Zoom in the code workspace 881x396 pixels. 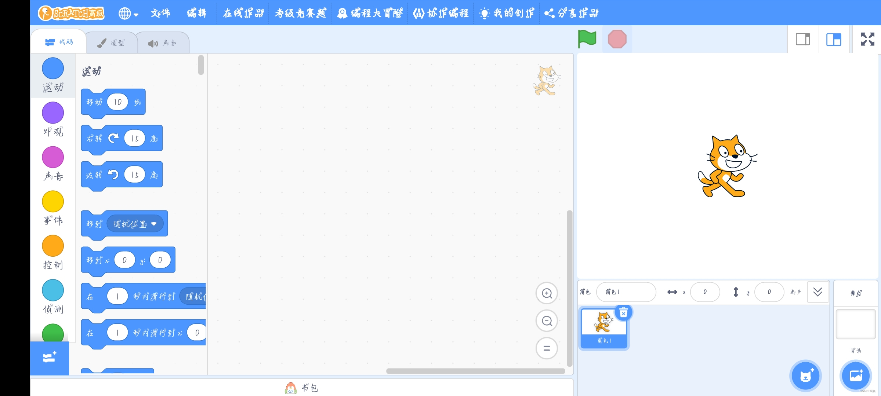pos(547,293)
